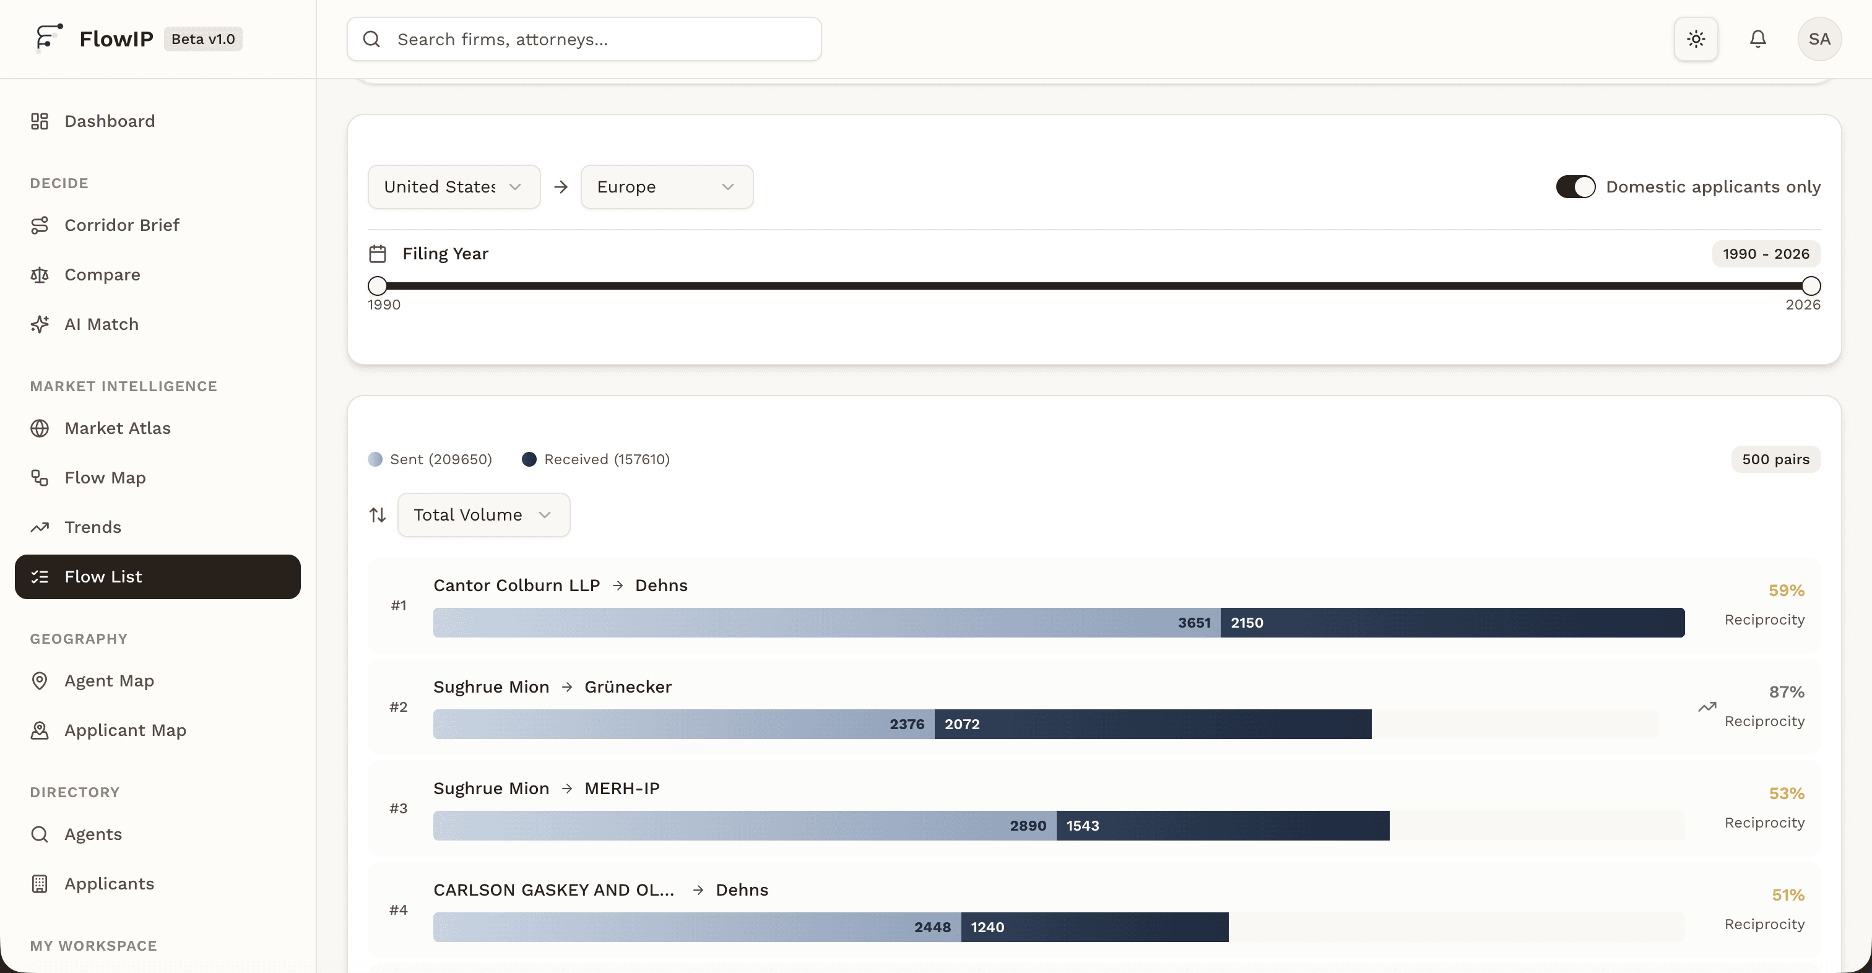Click the Filing Year calendar icon
Image resolution: width=1872 pixels, height=973 pixels.
tap(377, 254)
